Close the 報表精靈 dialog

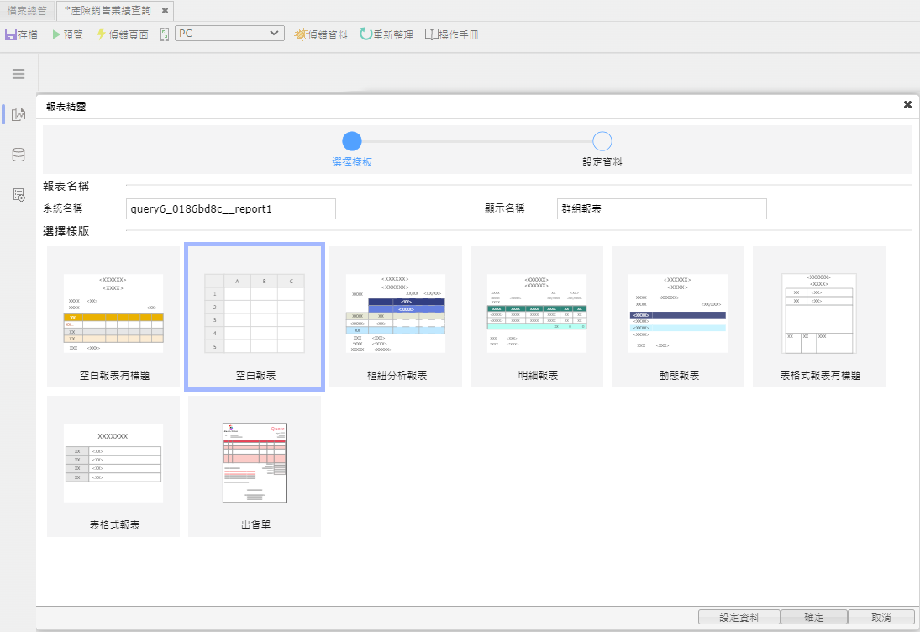click(907, 104)
